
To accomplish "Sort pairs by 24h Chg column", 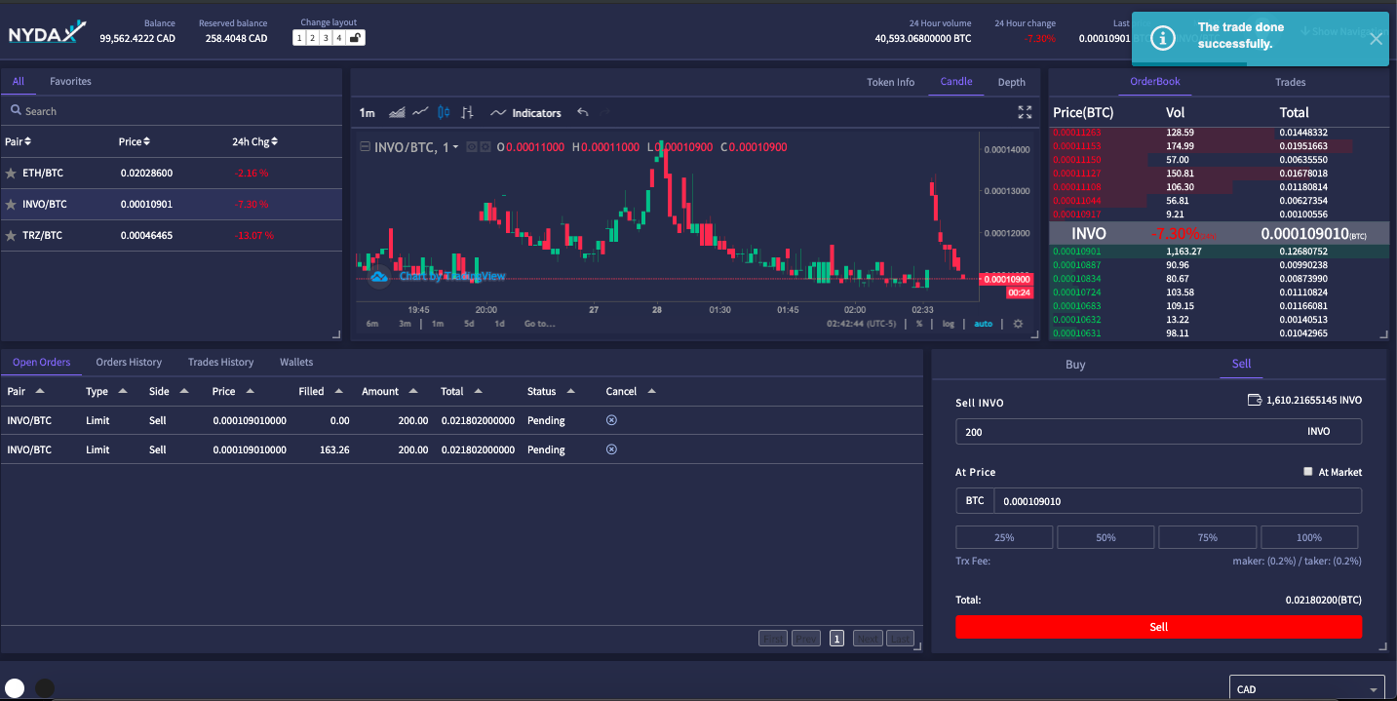I will click(254, 141).
